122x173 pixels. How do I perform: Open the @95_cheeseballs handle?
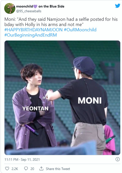pyautogui.click(x=29, y=11)
